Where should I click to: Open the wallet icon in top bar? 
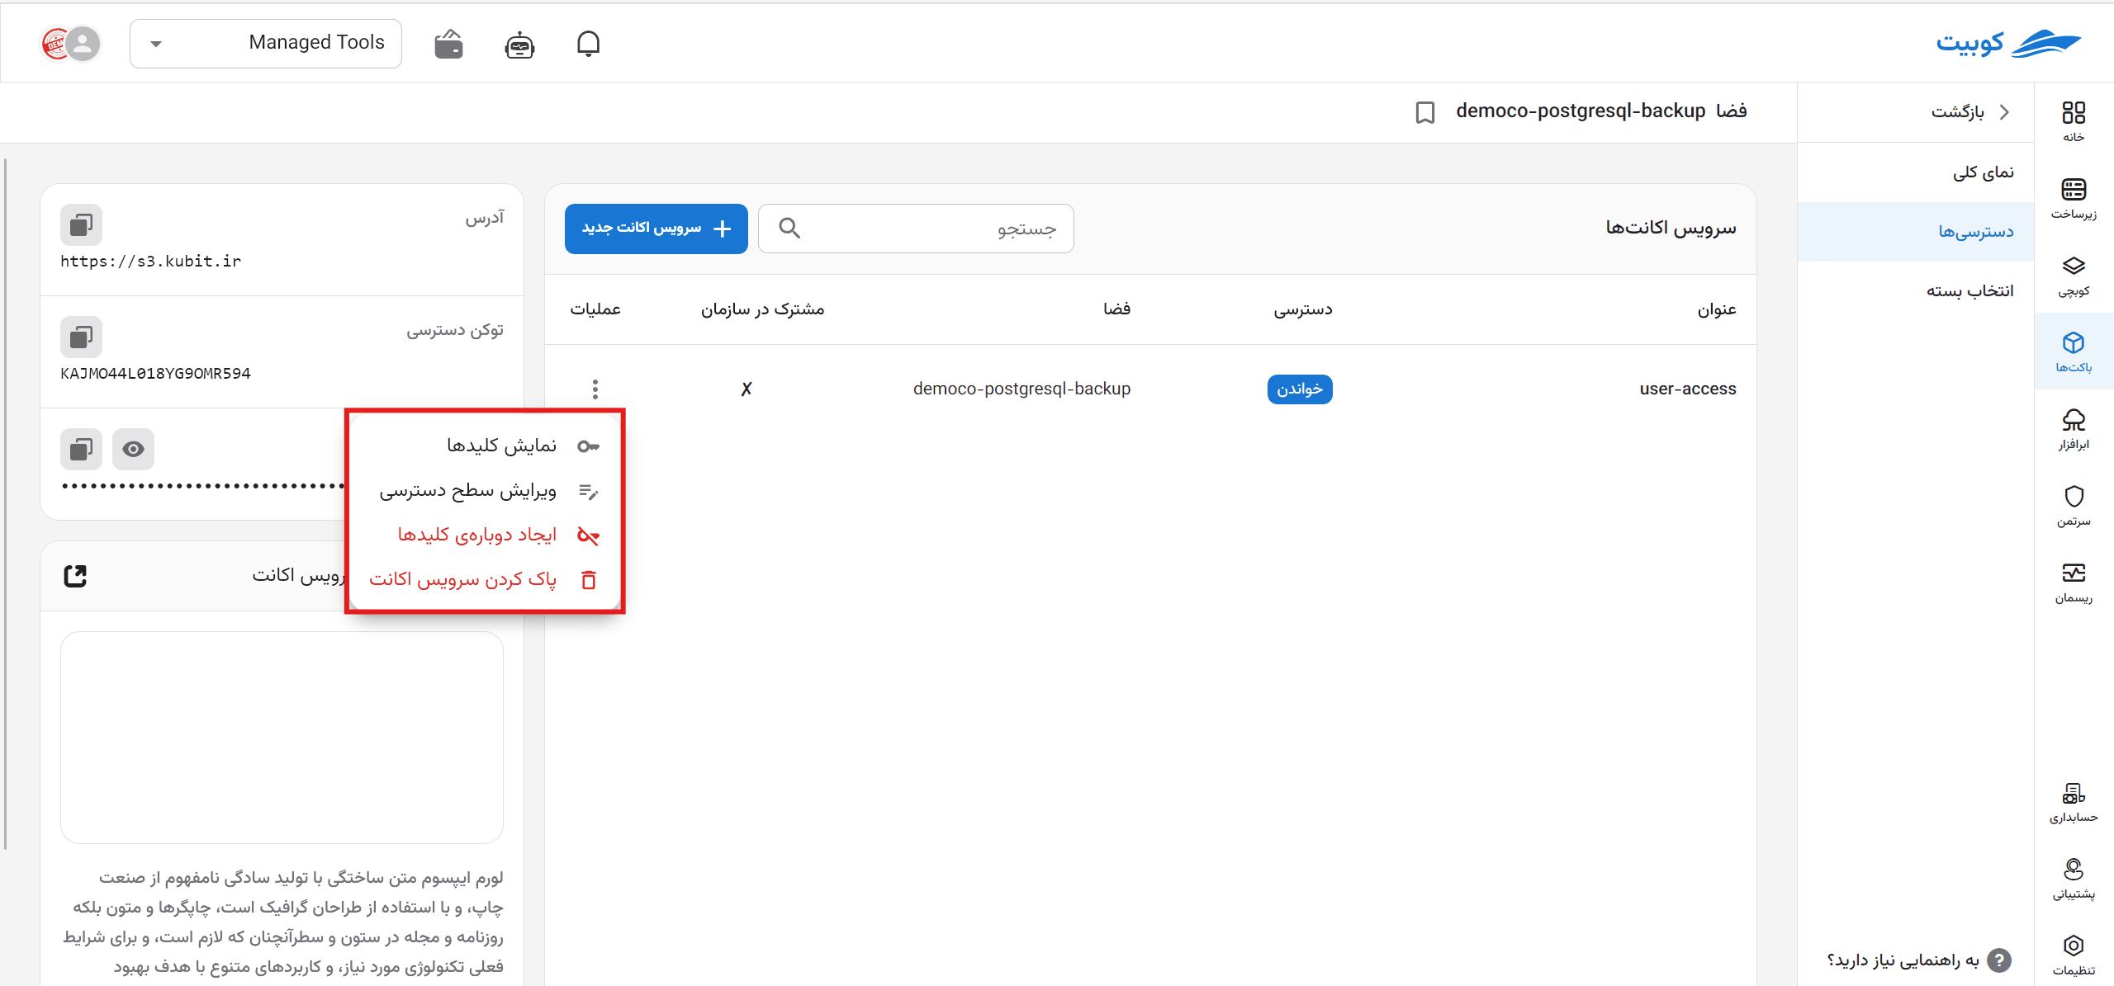448,44
